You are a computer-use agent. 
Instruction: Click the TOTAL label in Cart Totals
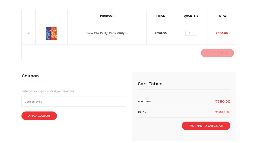click(x=142, y=112)
